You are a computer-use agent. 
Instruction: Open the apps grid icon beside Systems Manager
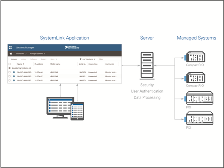10,48
